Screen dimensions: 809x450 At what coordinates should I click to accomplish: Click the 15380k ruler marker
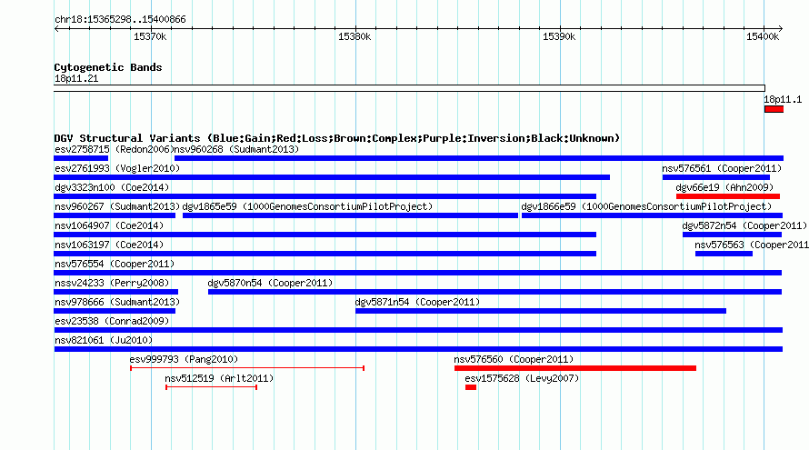pos(355,37)
